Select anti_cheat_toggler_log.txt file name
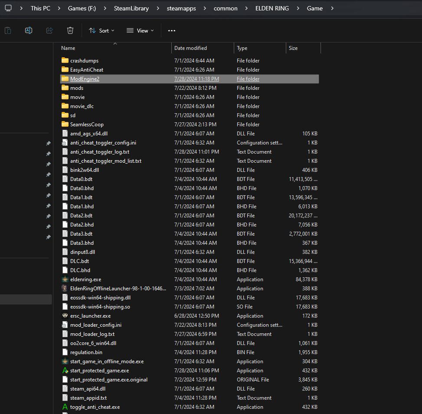This screenshot has height=414, width=422. click(x=100, y=151)
